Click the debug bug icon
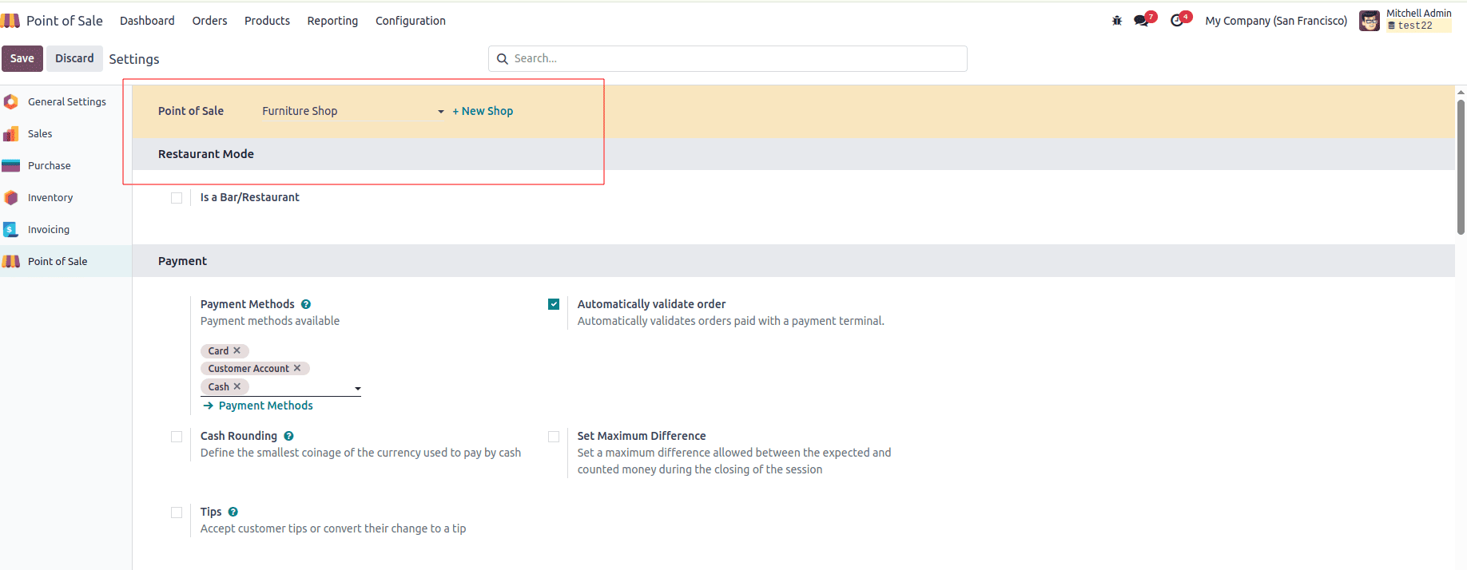 1116,21
